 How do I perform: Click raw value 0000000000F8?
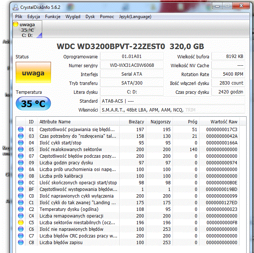coord(222,222)
